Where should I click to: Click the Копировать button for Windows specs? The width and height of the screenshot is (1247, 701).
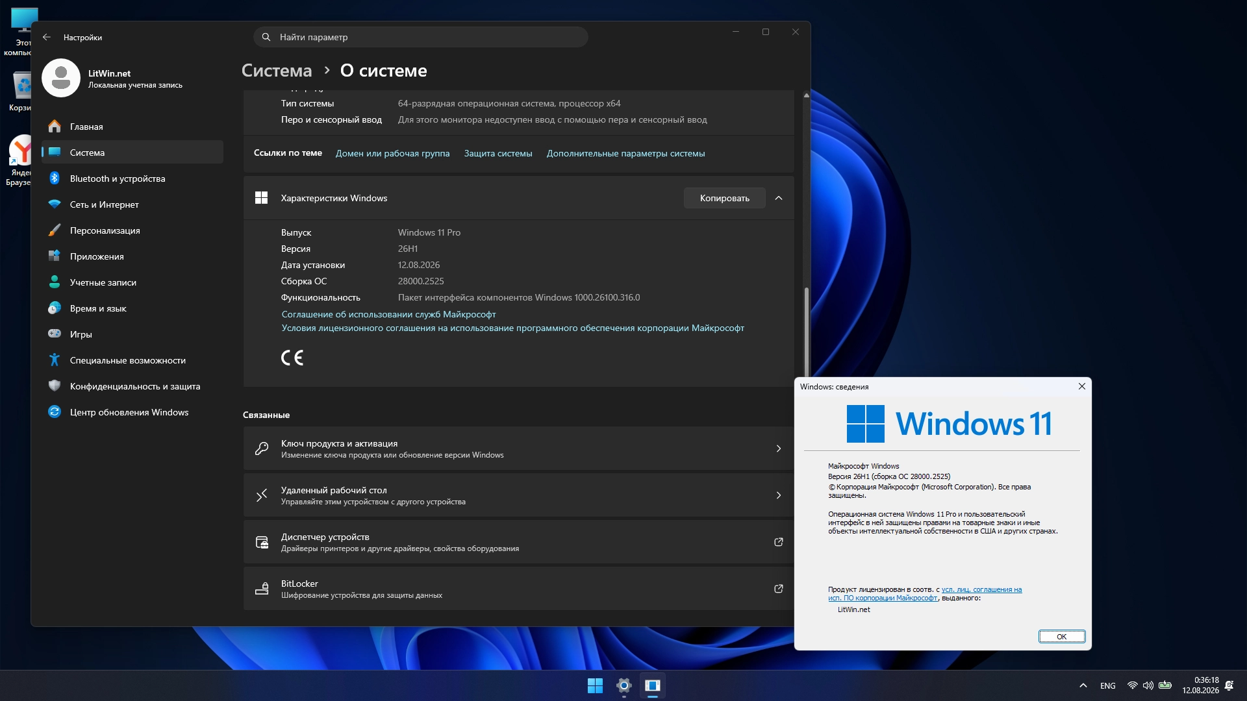(x=724, y=198)
